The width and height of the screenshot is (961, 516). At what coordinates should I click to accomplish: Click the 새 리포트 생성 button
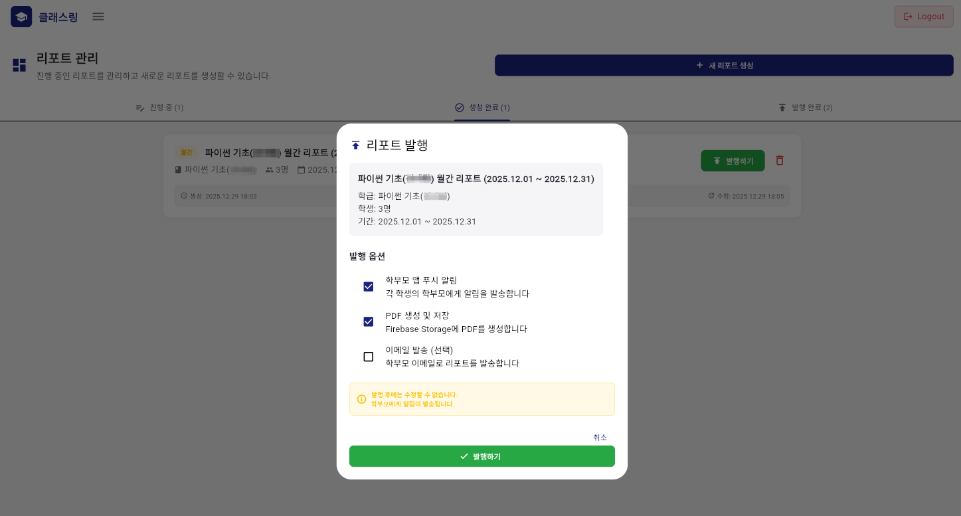click(x=724, y=65)
